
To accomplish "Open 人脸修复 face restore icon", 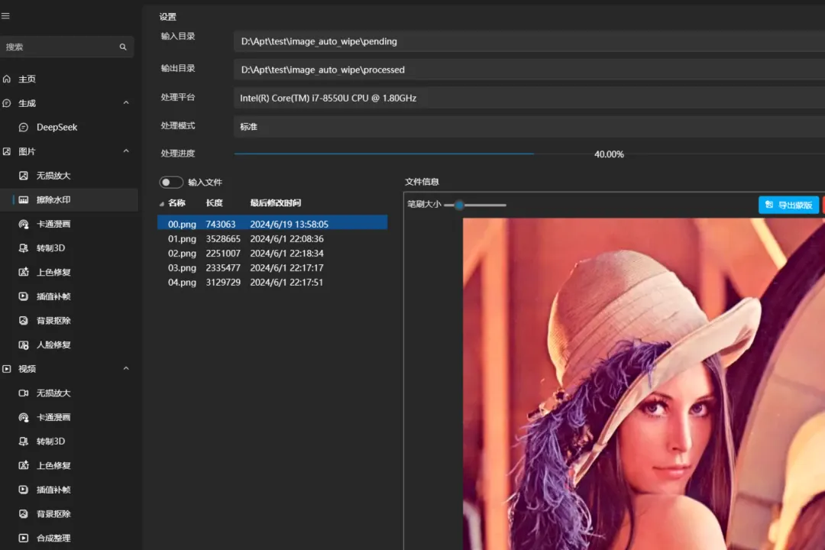I will click(23, 345).
